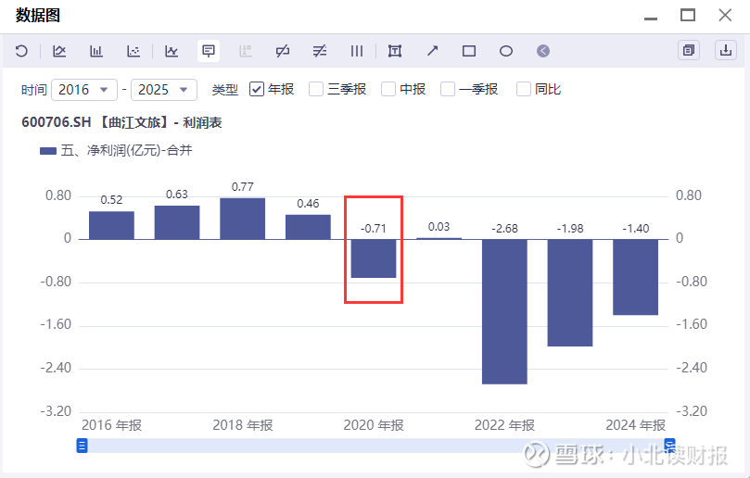750x478 pixels.
Task: Click the 2022 bar labeled -2.68
Action: click(504, 311)
